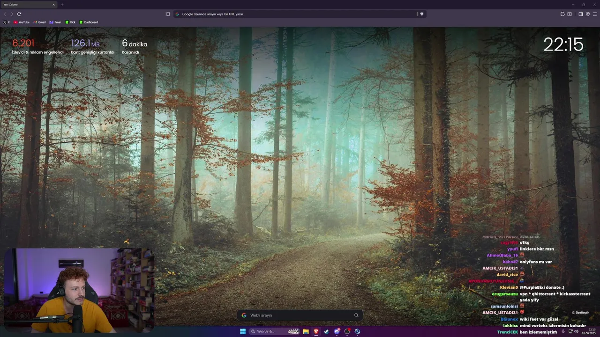Image resolution: width=600 pixels, height=337 pixels.
Task: Click chat username 'Kleviano'
Action: click(x=509, y=287)
